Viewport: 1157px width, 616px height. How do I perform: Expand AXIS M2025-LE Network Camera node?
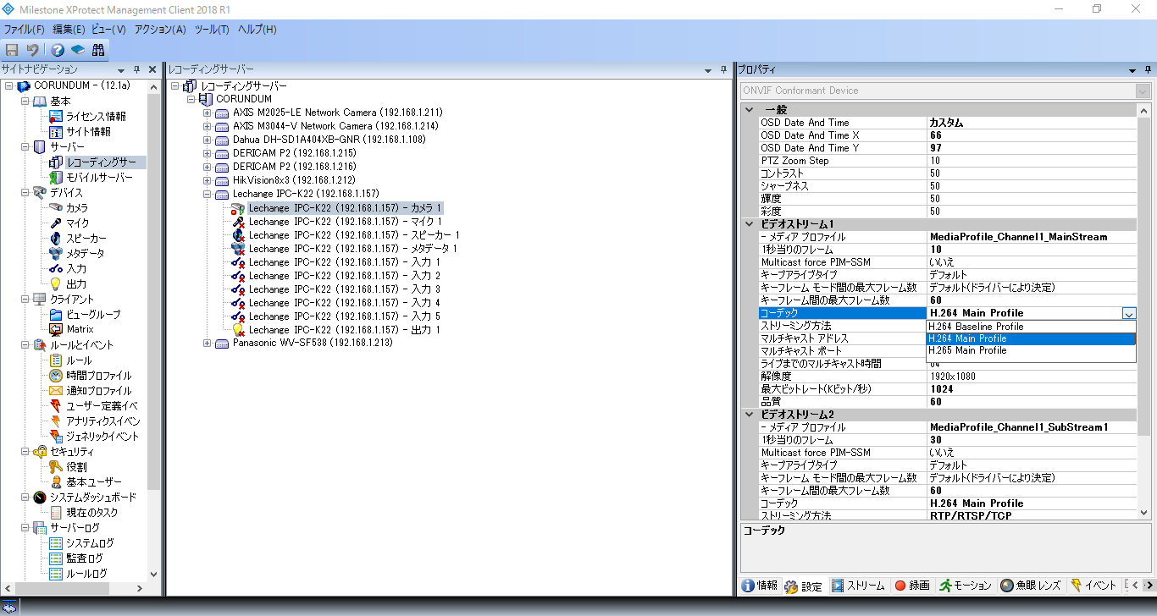[x=208, y=113]
